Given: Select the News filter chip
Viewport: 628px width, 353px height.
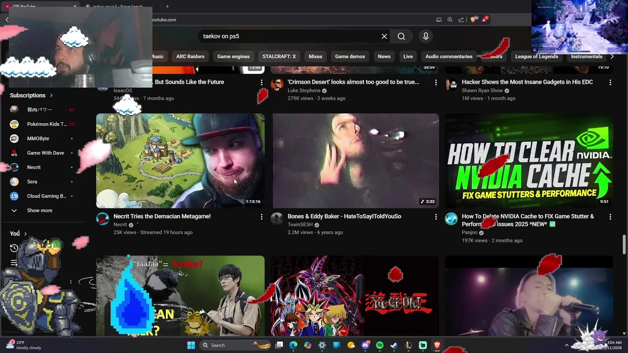Looking at the screenshot, I should tap(384, 56).
